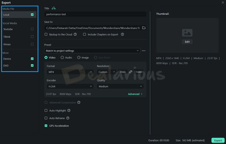Click the Export button
226x144 pixels.
click(x=218, y=140)
